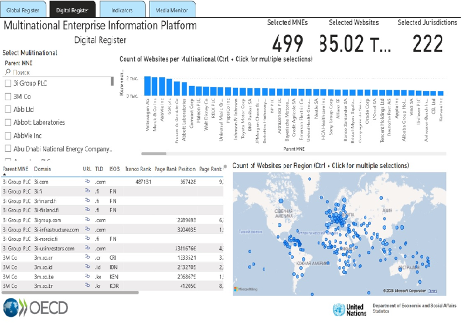Viewport: 463px width, 323px height.
Task: Check the 3i Group PLC checkbox
Action: [8, 84]
